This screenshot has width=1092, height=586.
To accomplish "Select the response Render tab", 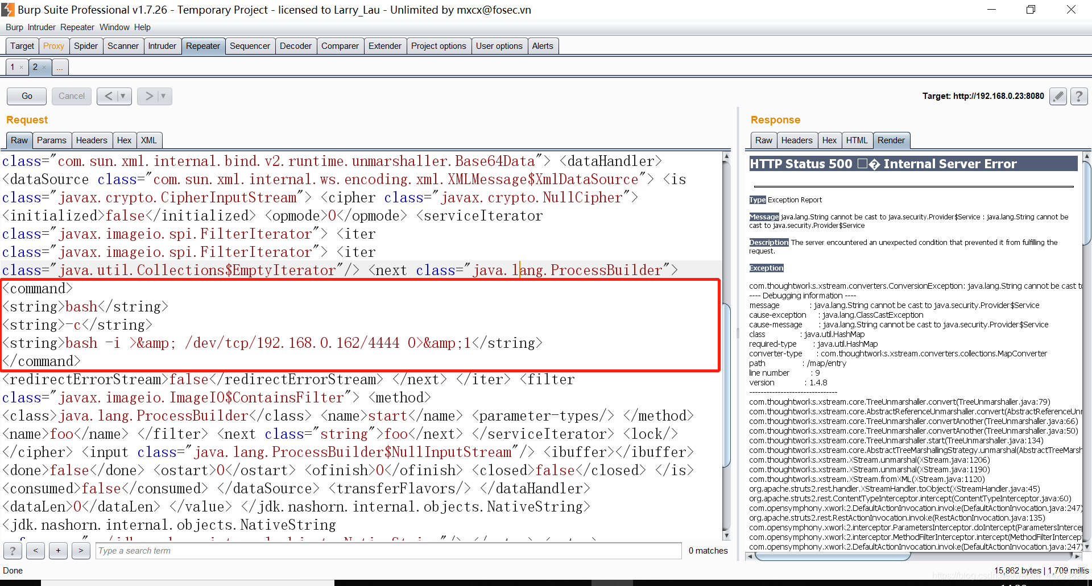I will click(x=891, y=140).
